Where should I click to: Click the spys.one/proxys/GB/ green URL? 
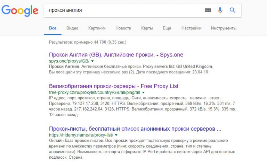[69, 61]
